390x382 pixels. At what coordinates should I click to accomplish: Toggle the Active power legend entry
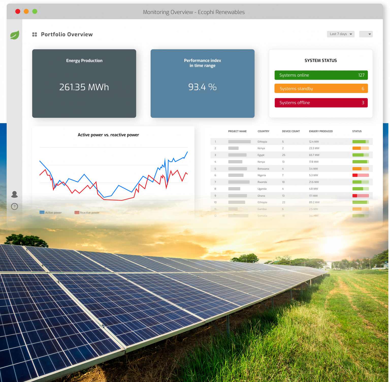[51, 212]
